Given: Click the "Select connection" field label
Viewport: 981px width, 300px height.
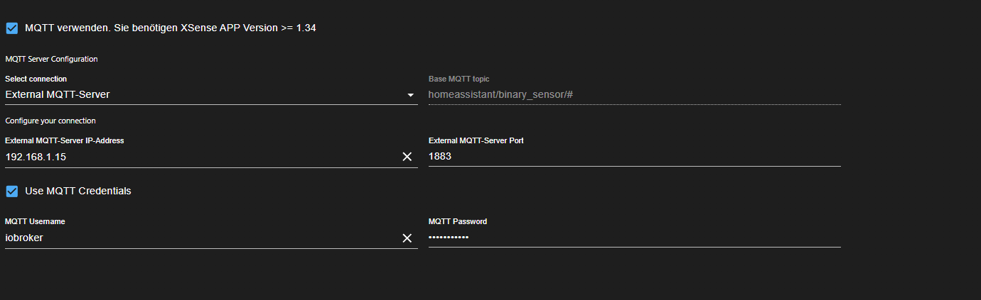Looking at the screenshot, I should point(36,79).
